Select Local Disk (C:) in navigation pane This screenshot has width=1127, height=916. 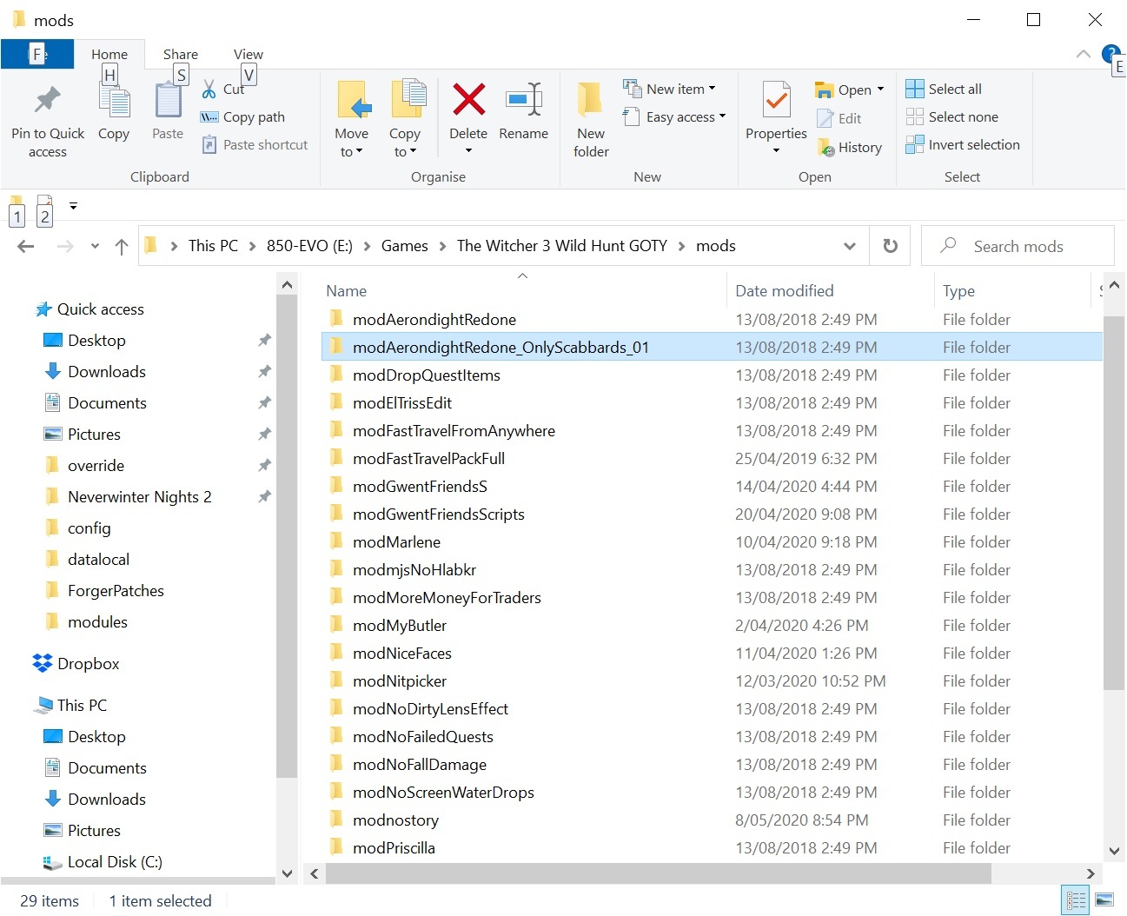115,862
